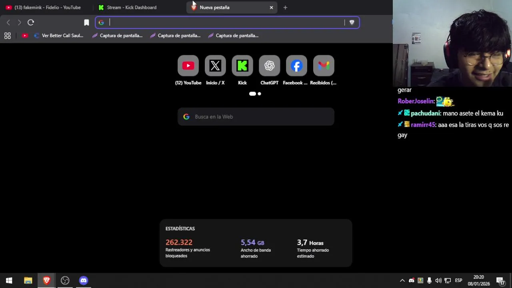The width and height of the screenshot is (512, 288).
Task: Open the Kick shortcut tile
Action: 242,66
